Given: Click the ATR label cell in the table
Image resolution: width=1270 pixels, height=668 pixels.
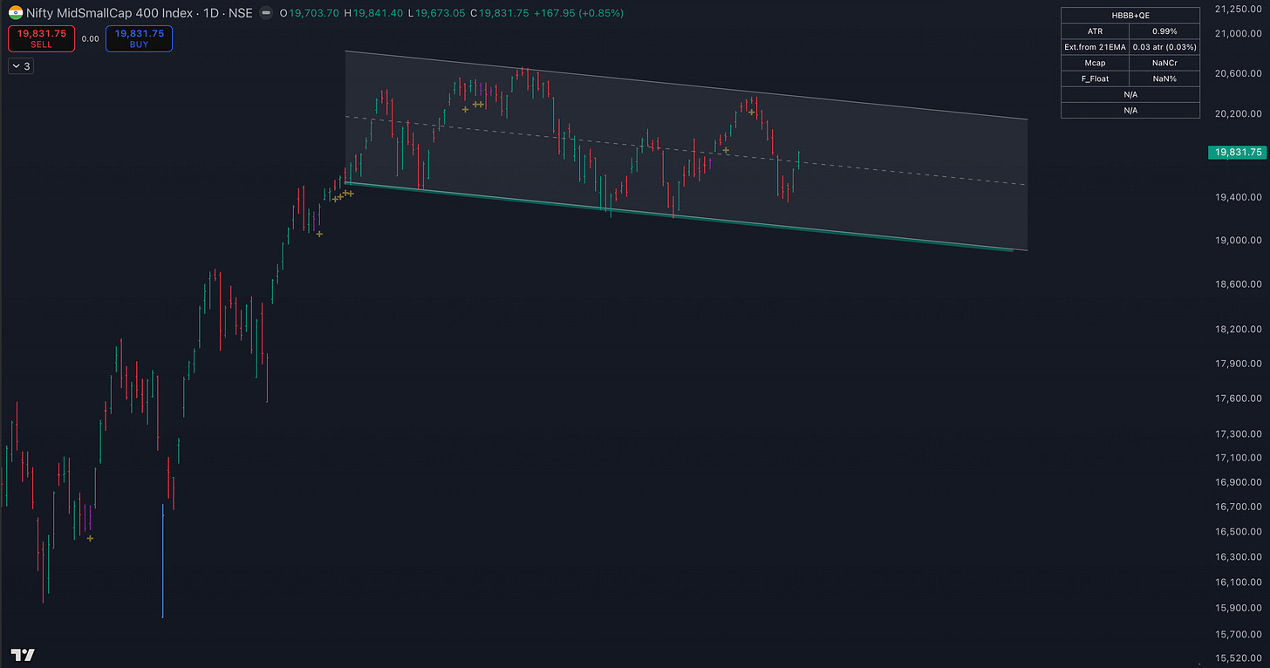Looking at the screenshot, I should (1095, 31).
